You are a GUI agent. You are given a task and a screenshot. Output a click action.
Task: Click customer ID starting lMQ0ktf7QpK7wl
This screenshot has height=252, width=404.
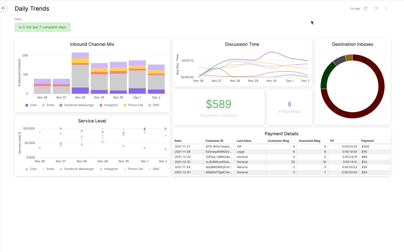[219, 172]
